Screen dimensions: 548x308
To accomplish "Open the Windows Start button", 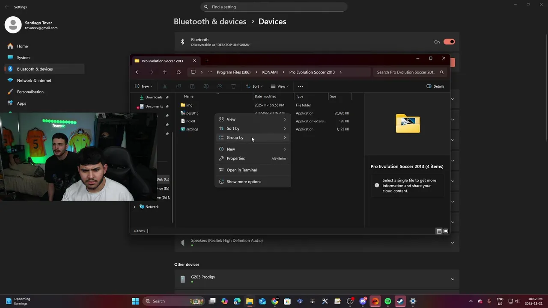I will (x=135, y=301).
